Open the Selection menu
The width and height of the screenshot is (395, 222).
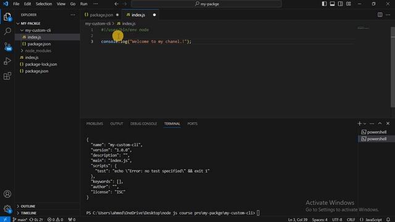coord(44,4)
